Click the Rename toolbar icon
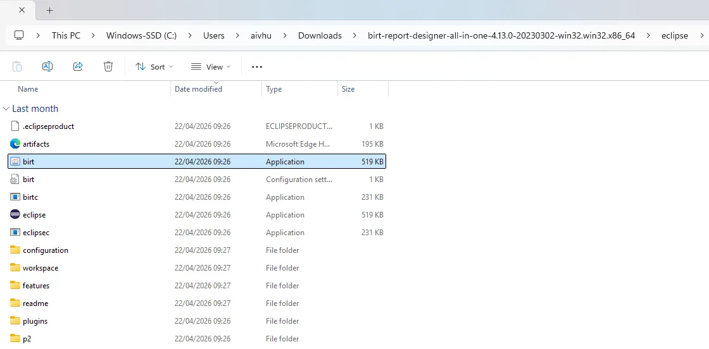This screenshot has width=709, height=349. [x=47, y=66]
